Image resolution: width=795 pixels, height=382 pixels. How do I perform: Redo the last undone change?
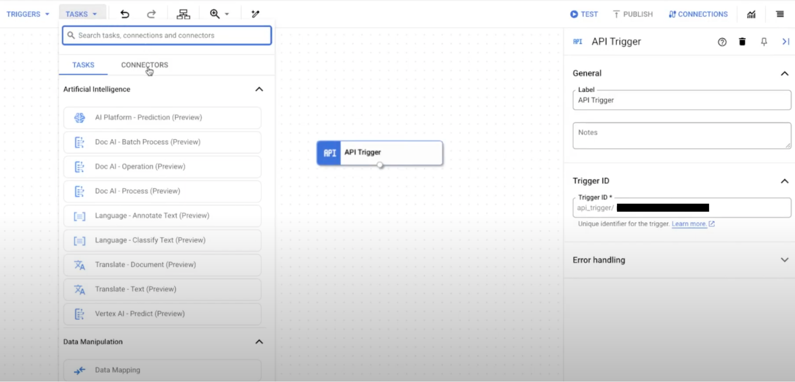coord(152,14)
